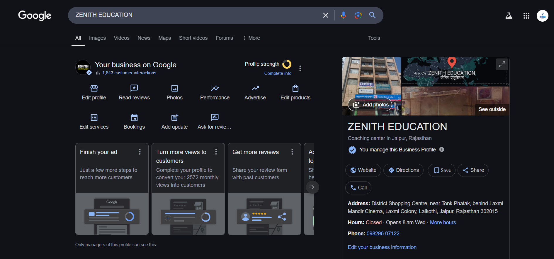Open Read reviews icon
Image resolution: width=554 pixels, height=259 pixels.
tap(134, 88)
